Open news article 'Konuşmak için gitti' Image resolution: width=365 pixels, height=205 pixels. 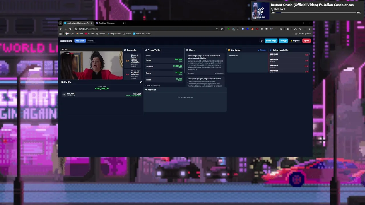[205, 82]
